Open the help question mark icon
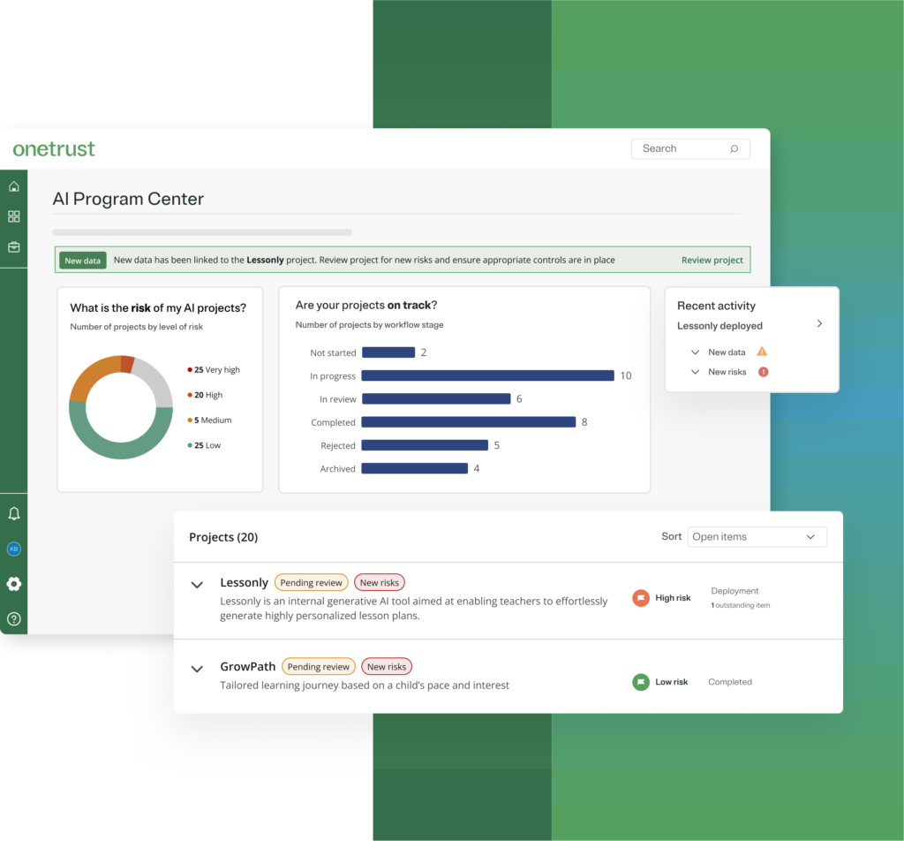The image size is (904, 841). 14,619
